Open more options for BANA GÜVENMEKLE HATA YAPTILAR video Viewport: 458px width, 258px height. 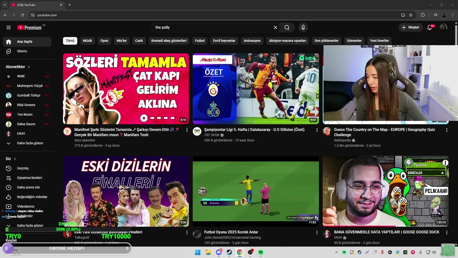(x=447, y=233)
